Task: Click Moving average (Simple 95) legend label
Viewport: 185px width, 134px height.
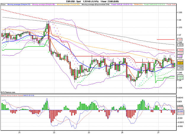Action: [68, 4]
